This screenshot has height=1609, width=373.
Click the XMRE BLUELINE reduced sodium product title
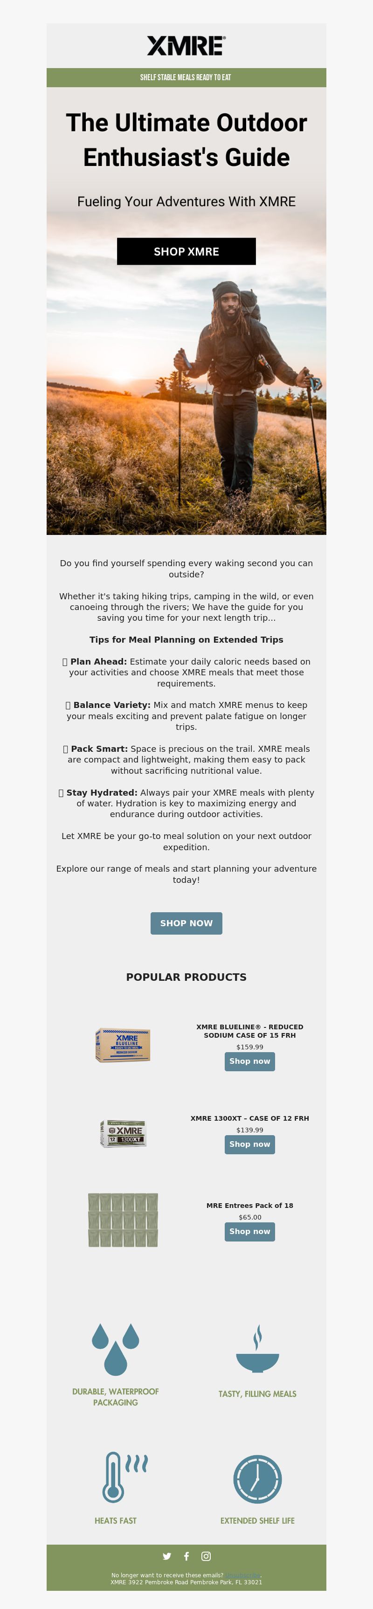pyautogui.click(x=250, y=1031)
